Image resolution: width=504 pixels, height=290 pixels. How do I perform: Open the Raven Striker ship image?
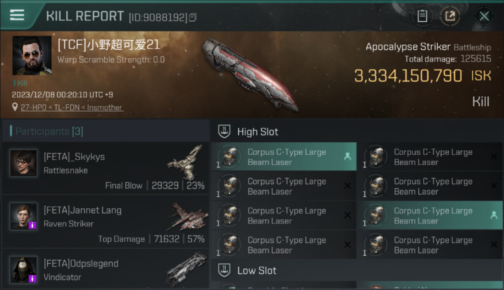coord(188,217)
